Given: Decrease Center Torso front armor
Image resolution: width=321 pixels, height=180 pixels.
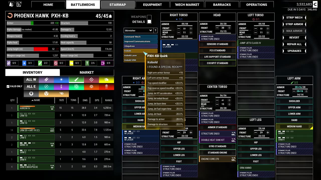Looking at the screenshot, I should [x=217, y=100].
